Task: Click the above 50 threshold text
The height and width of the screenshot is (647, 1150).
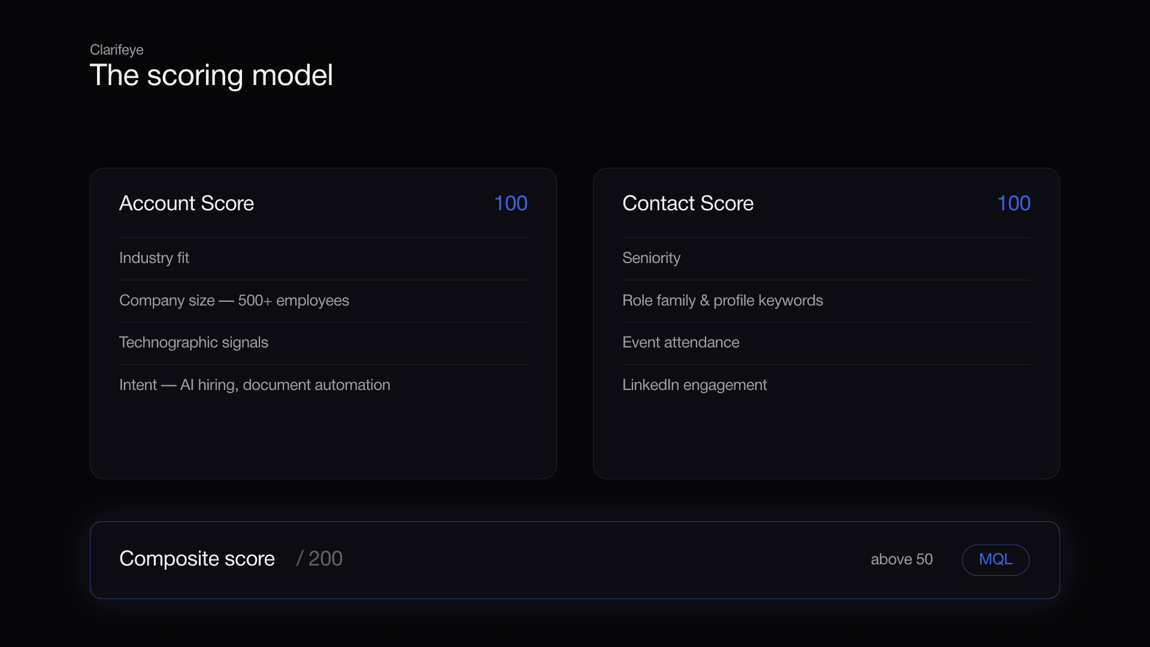Action: tap(901, 560)
